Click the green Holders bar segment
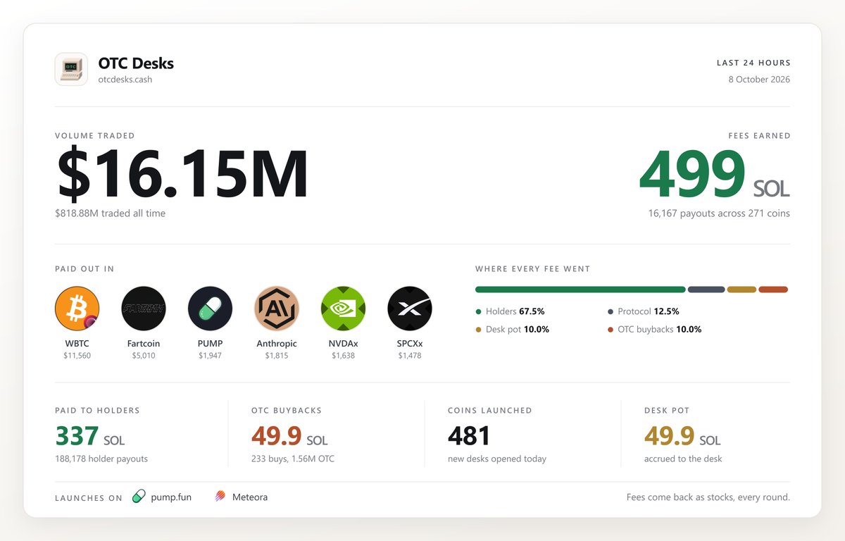 click(x=580, y=290)
